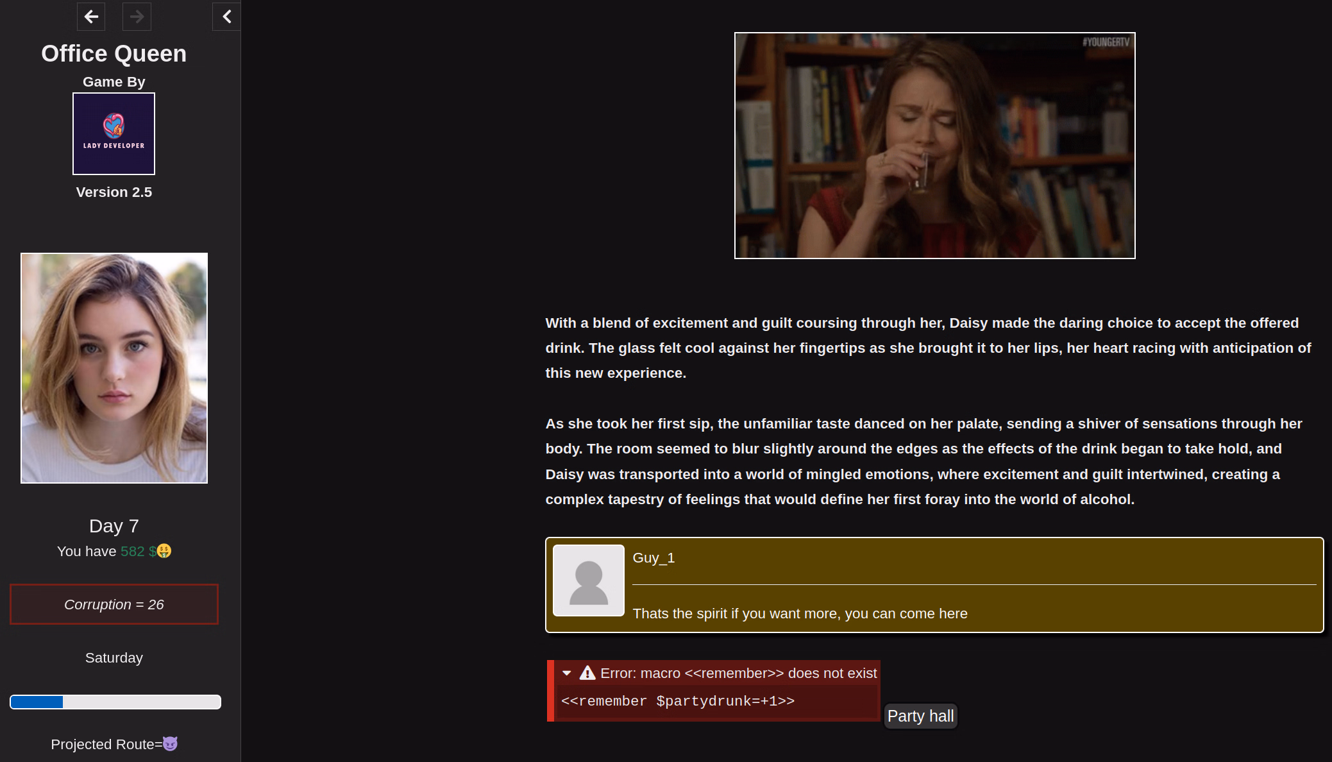Click the purple devil Projected Route emoji

[x=170, y=744]
